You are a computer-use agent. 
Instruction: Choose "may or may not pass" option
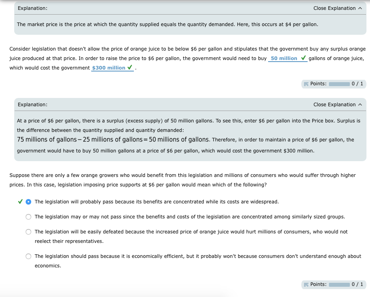tap(28, 217)
